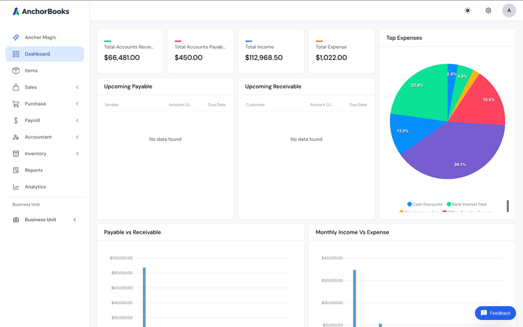The width and height of the screenshot is (523, 327).
Task: Toggle the light/dark theme sun icon
Action: [468, 10]
